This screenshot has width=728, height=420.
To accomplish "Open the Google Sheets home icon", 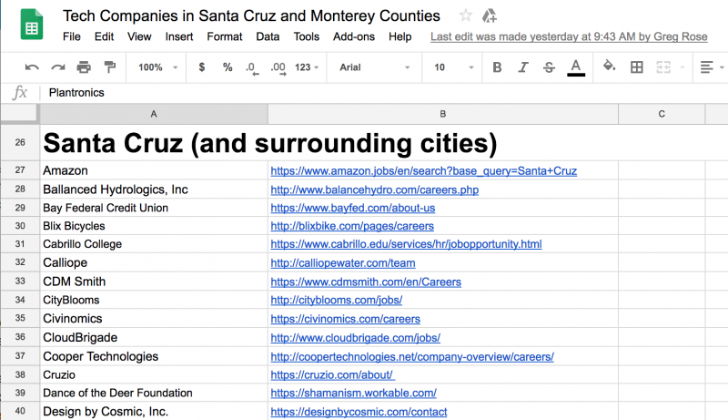I will point(31,25).
